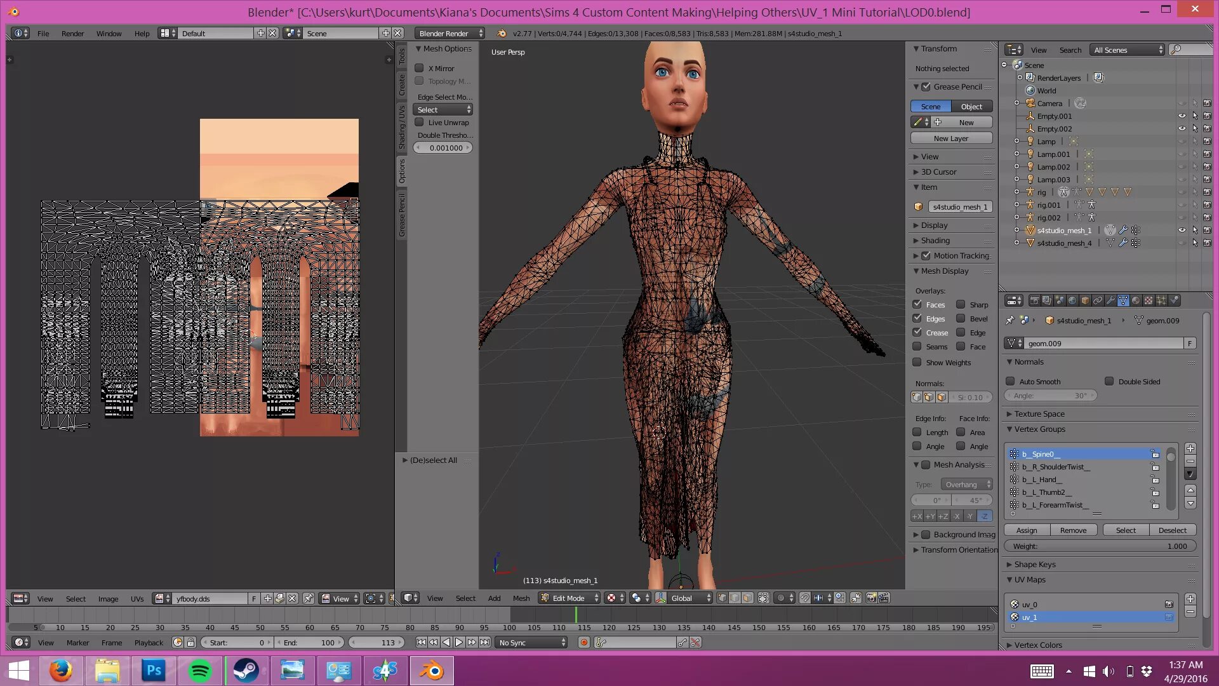This screenshot has width=1219, height=686.
Task: Open the Constraints tab (chain-link icon)
Action: click(1098, 300)
